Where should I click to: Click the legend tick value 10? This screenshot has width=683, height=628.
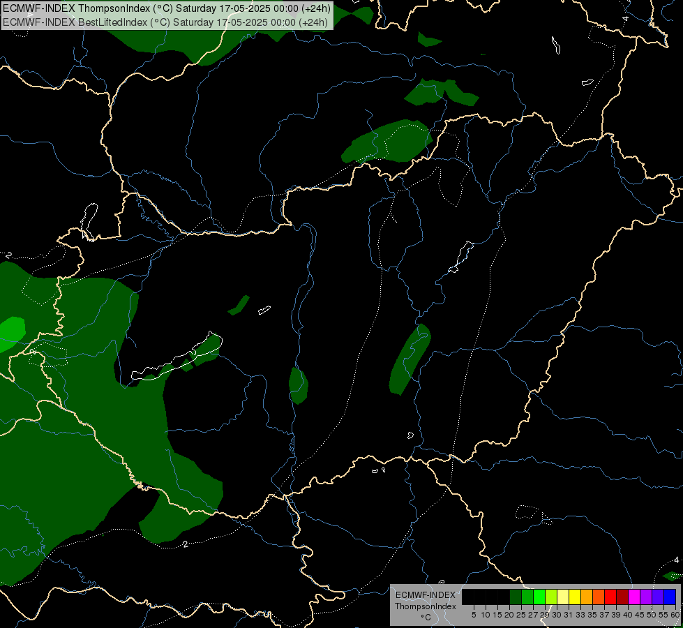point(486,615)
